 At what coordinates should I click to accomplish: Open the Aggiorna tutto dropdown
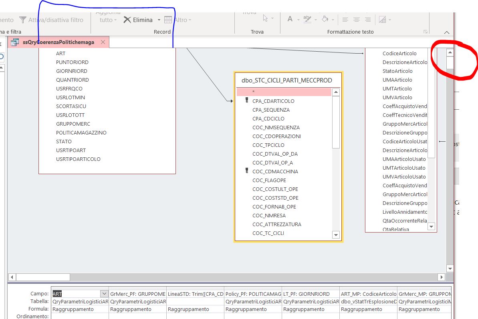click(108, 20)
